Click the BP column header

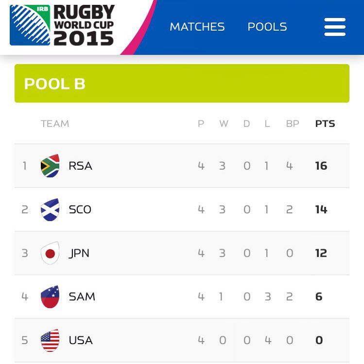(293, 124)
